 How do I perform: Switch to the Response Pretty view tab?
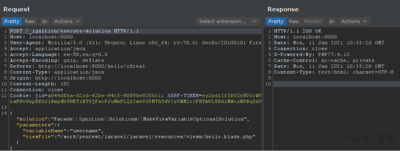pos(276,22)
